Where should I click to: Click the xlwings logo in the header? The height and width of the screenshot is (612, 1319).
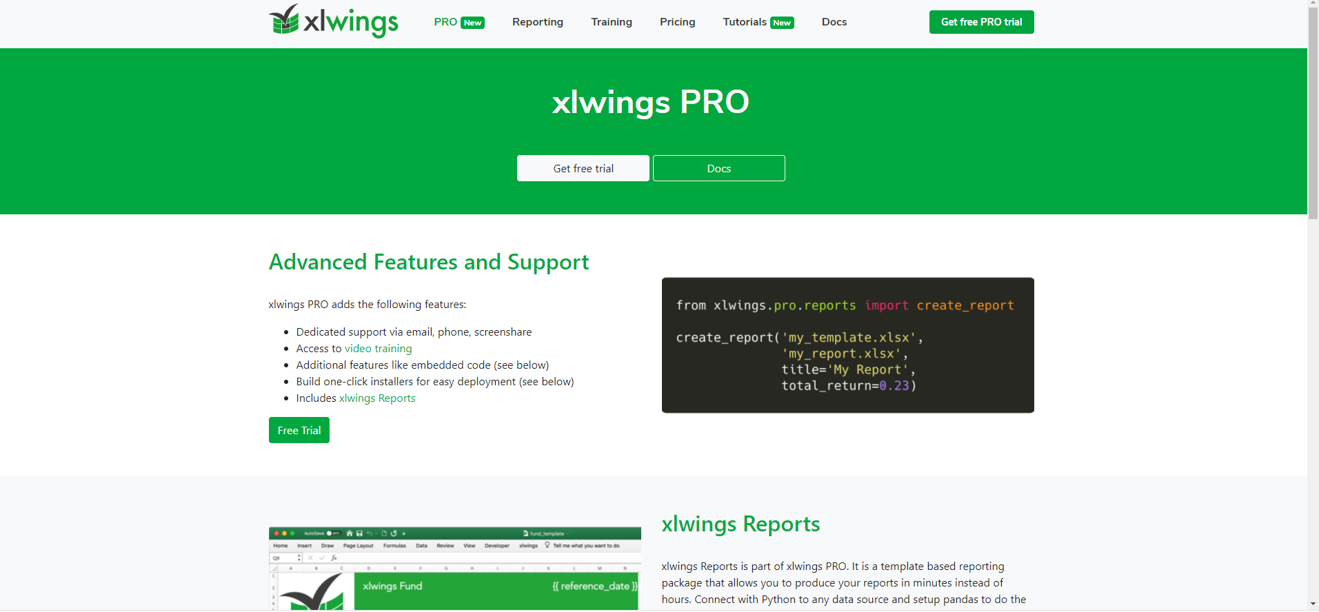point(333,21)
